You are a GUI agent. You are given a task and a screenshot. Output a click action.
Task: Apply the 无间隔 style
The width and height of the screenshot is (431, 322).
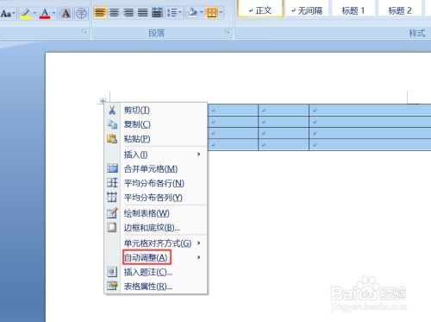click(307, 11)
